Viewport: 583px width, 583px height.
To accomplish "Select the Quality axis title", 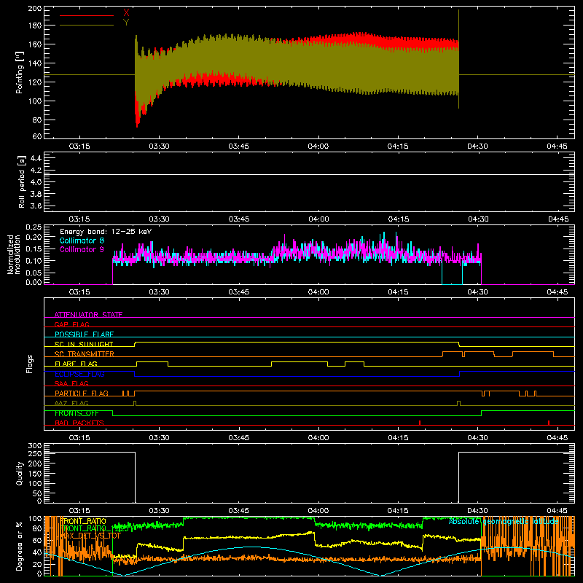I will click(x=20, y=473).
